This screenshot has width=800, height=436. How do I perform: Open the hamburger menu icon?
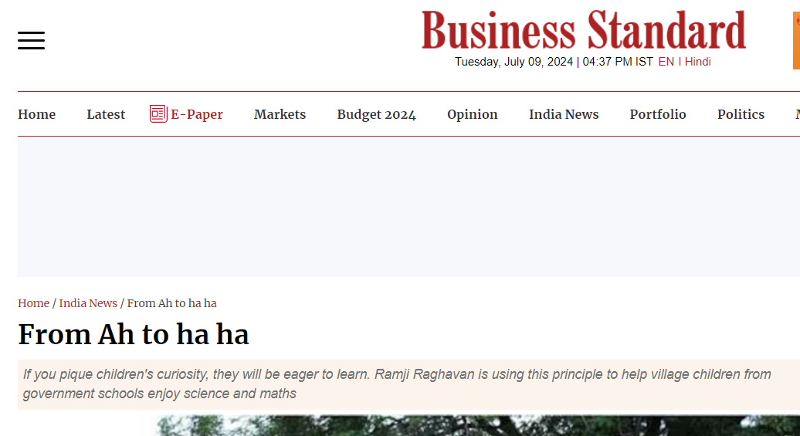point(31,40)
